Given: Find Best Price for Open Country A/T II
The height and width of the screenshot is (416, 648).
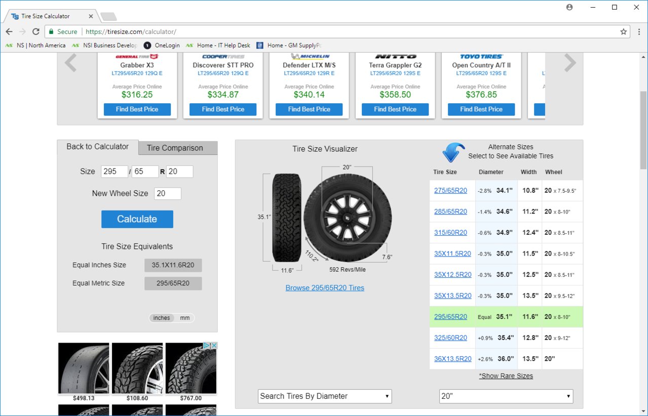Looking at the screenshot, I should coord(481,109).
